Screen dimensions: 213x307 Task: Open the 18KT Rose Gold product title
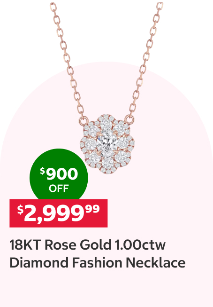(x=97, y=254)
